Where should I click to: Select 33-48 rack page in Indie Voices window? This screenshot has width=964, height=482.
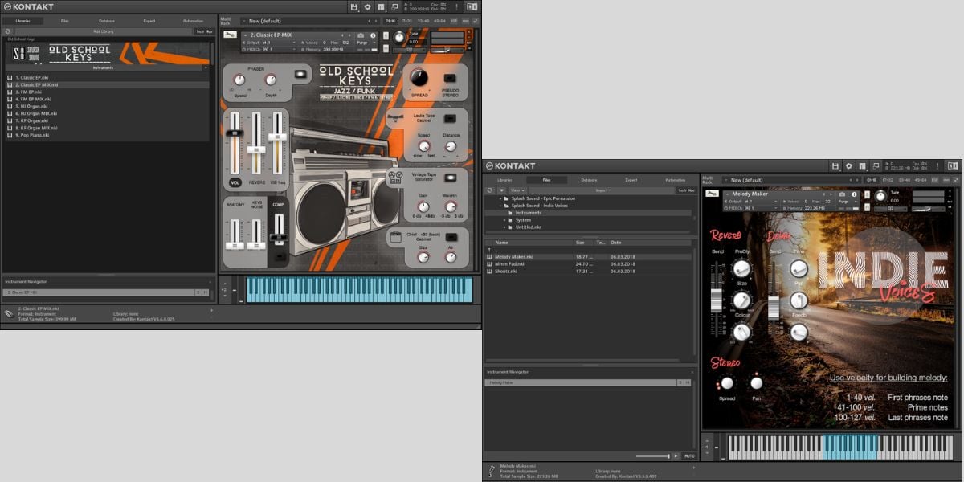click(x=905, y=180)
